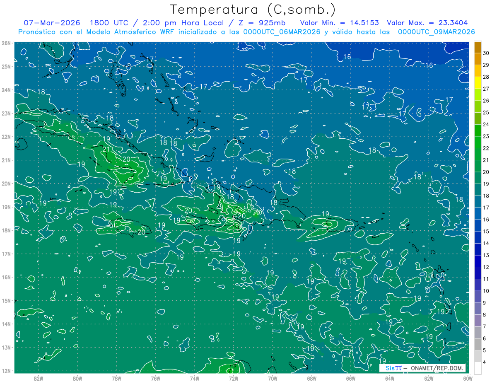Click the 9 label on the color scale
Screen dimensions: 497x384
tap(485, 303)
